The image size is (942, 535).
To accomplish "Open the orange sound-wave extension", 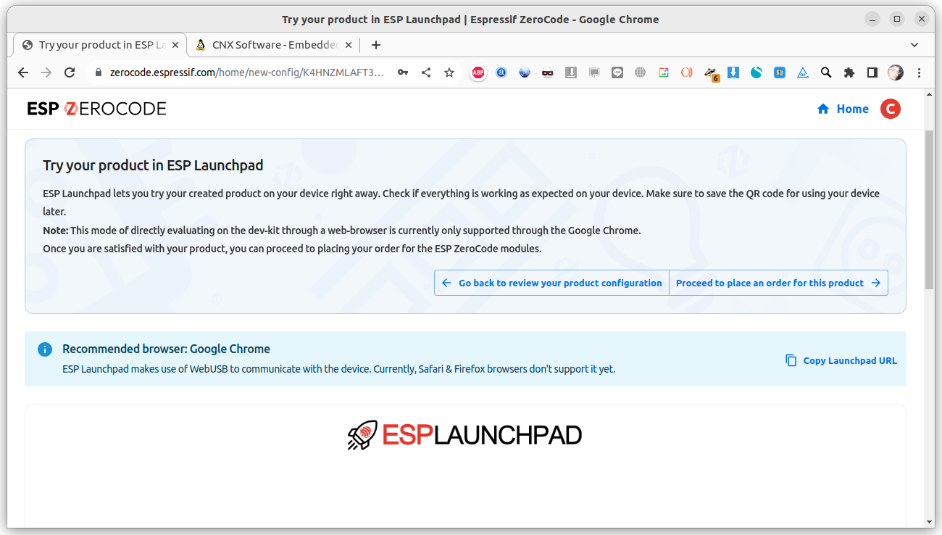I will 686,72.
